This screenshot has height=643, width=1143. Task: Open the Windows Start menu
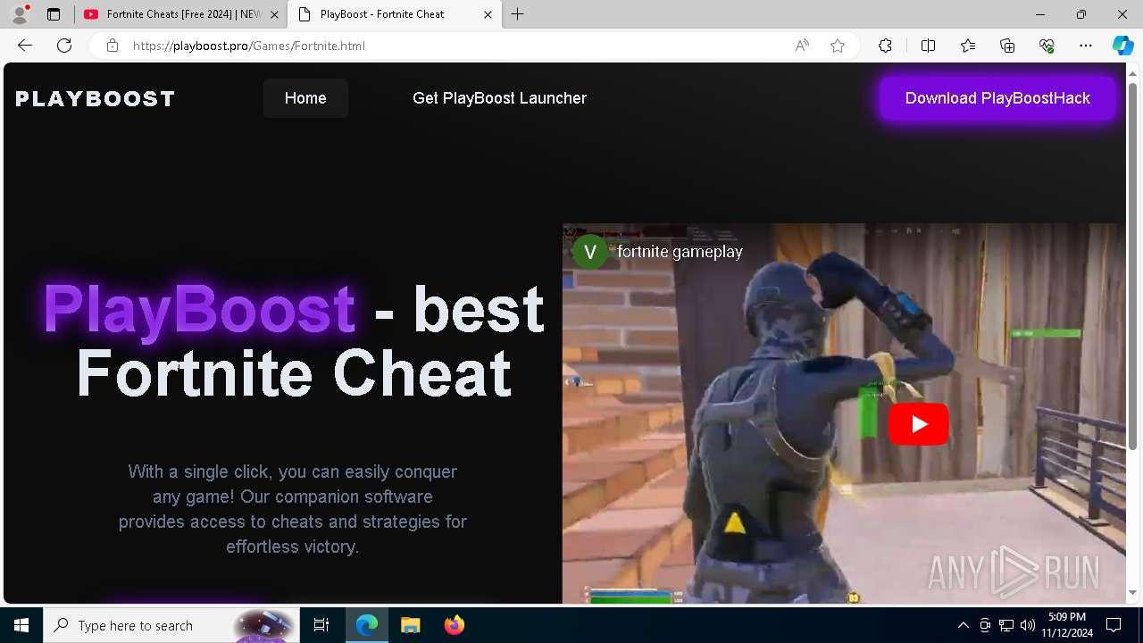[21, 625]
